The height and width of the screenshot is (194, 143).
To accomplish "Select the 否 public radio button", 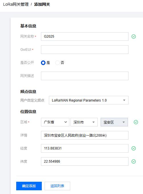I will (57, 63).
